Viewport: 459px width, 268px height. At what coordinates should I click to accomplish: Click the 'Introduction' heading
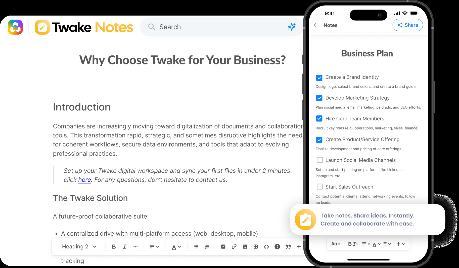82,107
